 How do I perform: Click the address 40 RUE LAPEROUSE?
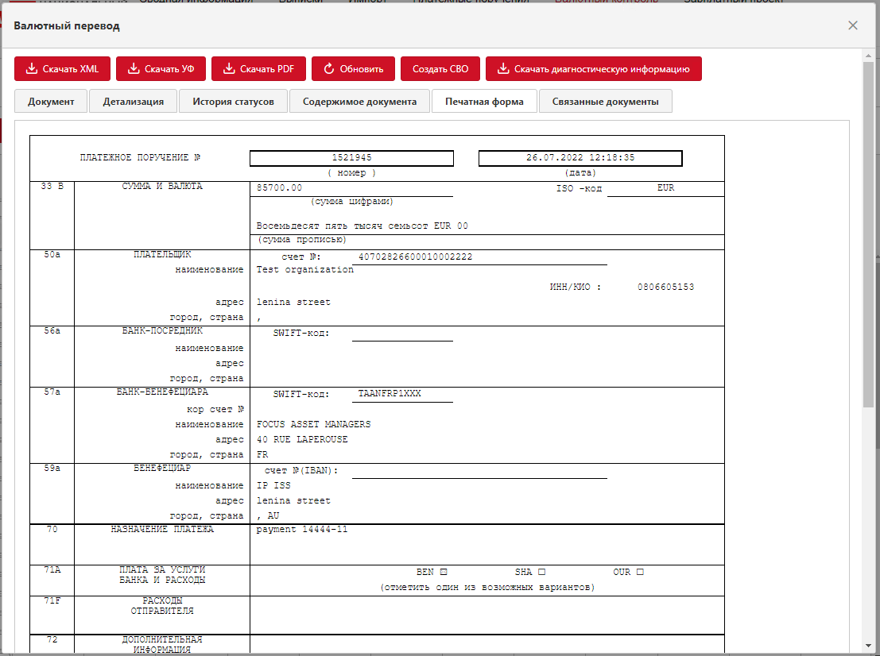[302, 439]
